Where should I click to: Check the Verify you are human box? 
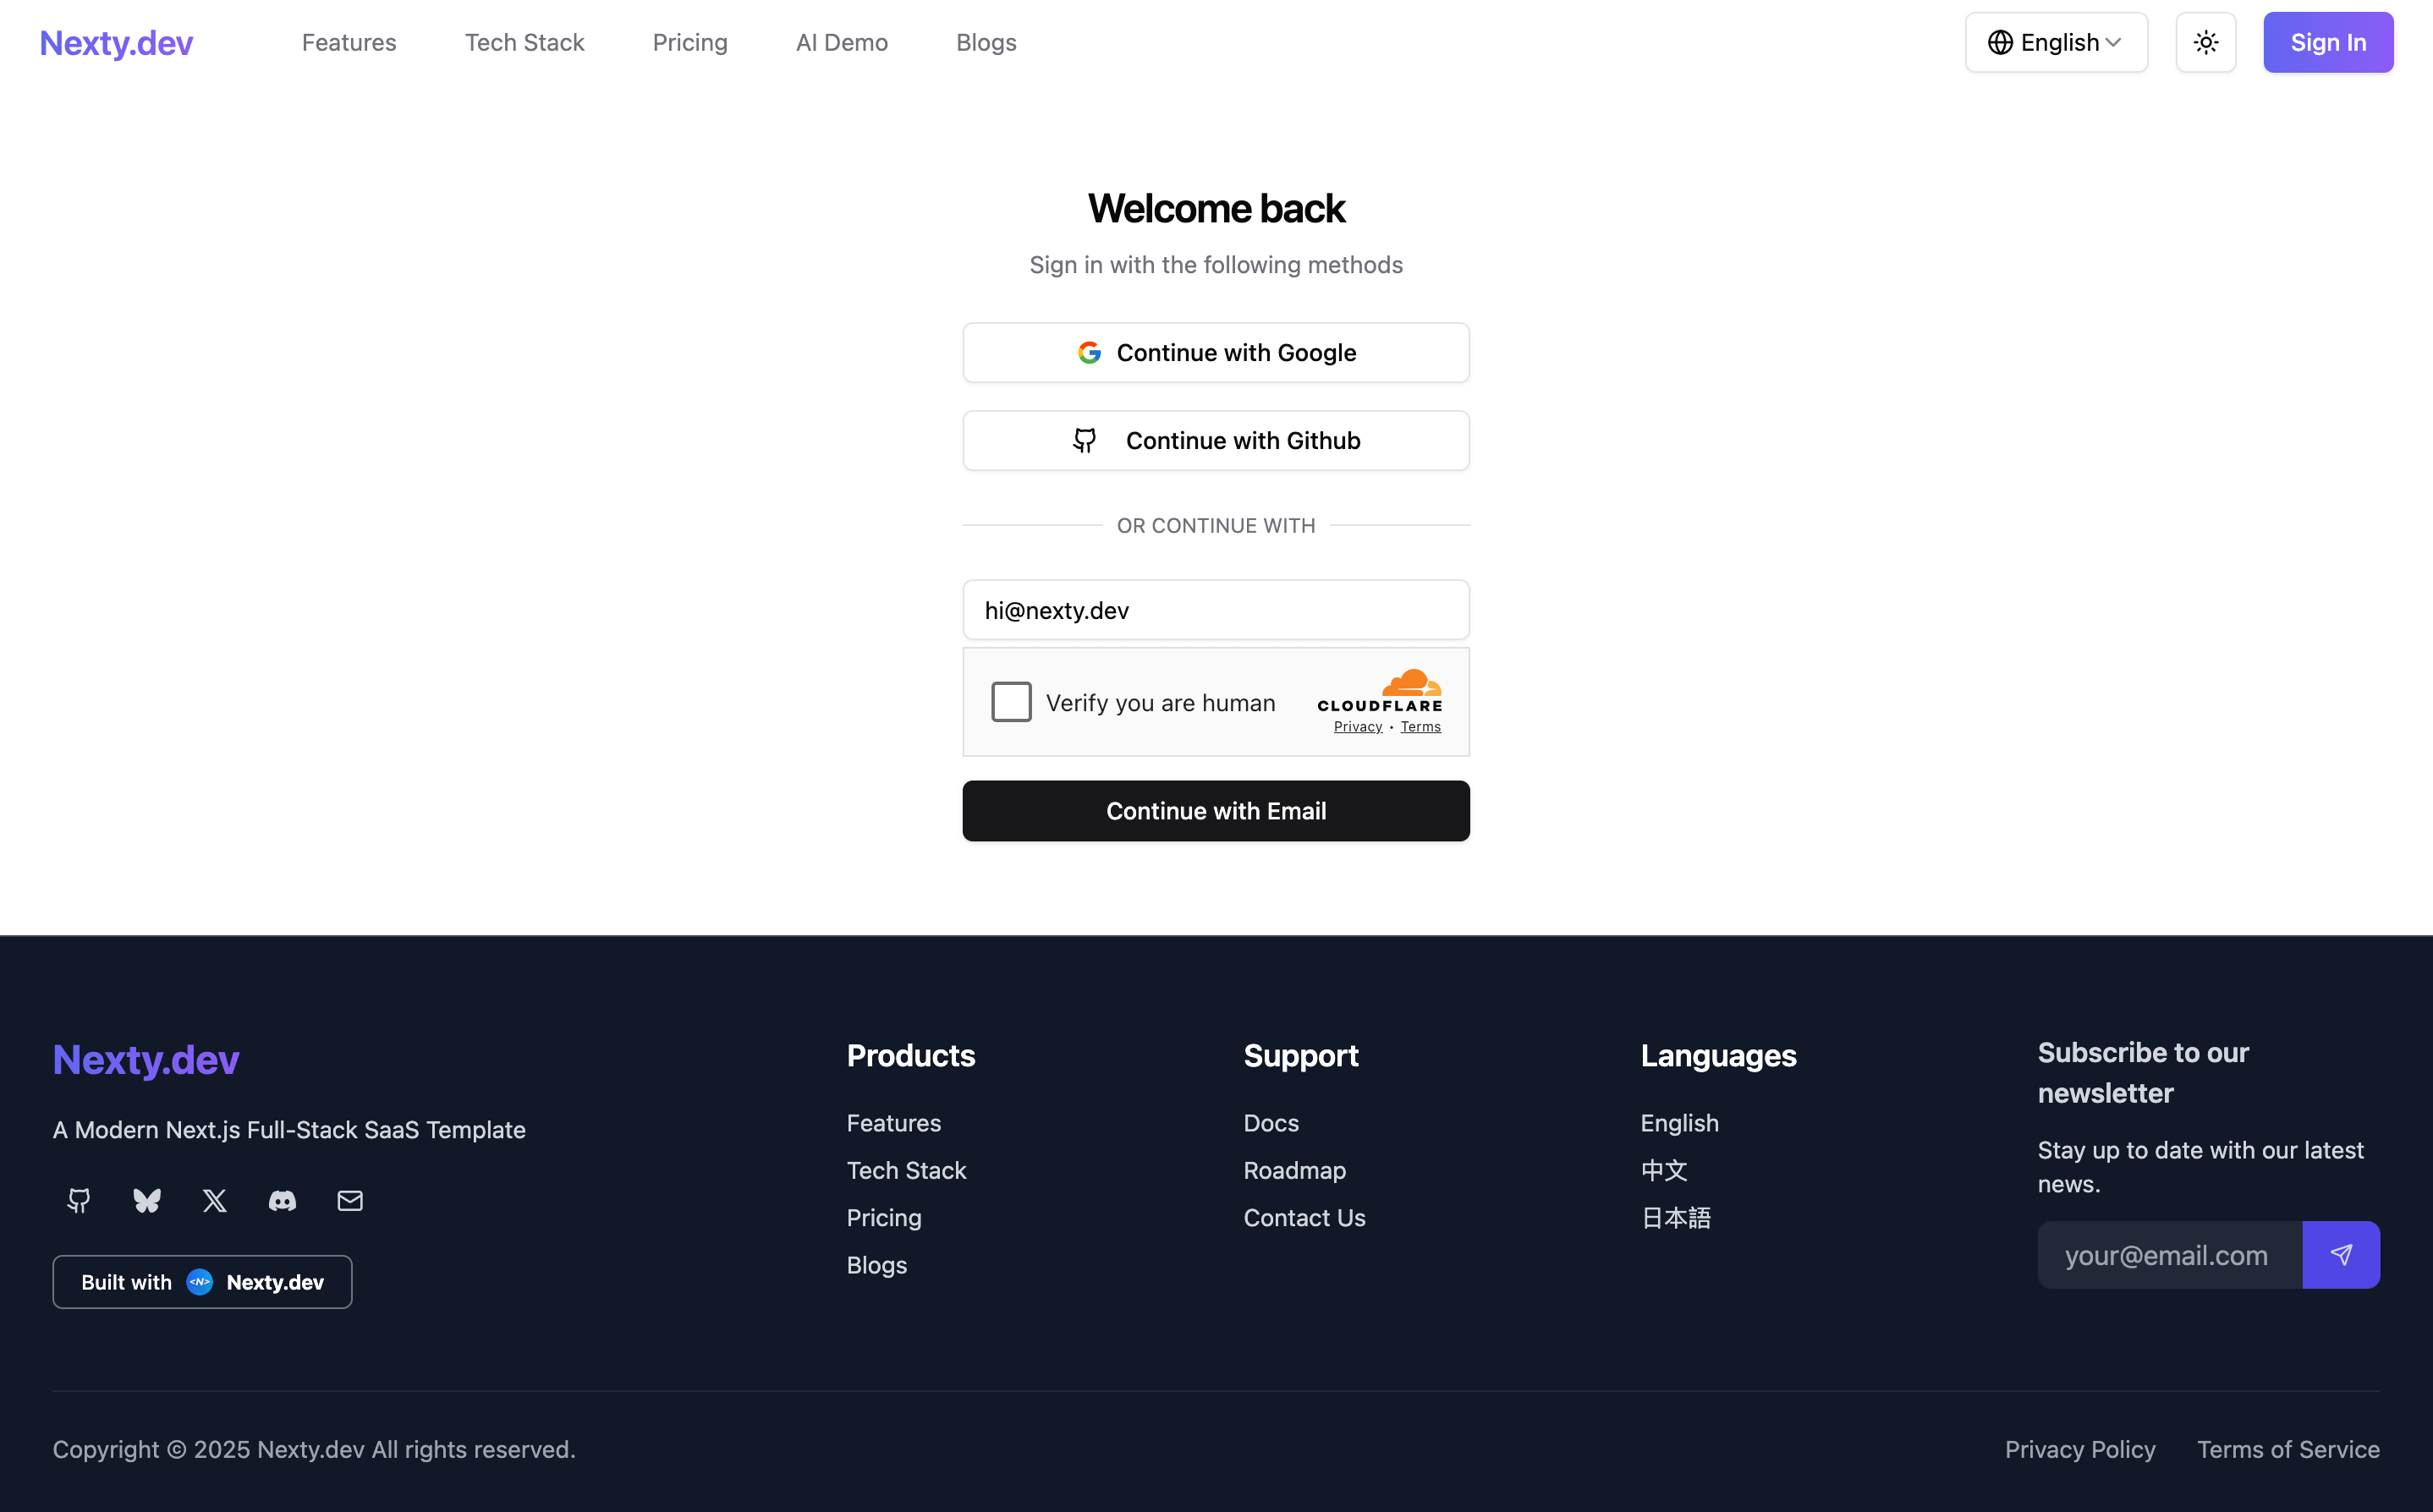(1012, 701)
